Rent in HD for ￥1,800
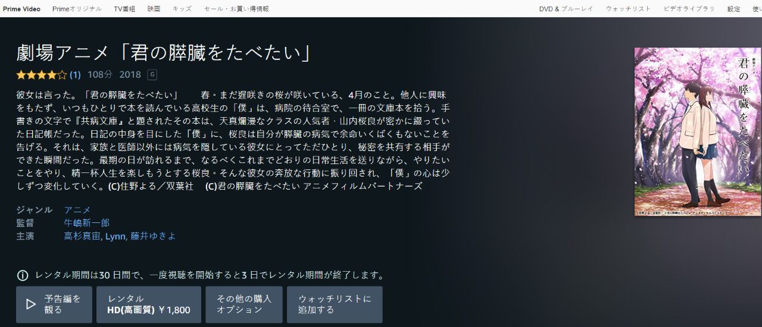The height and width of the screenshot is (327, 762). click(x=149, y=304)
